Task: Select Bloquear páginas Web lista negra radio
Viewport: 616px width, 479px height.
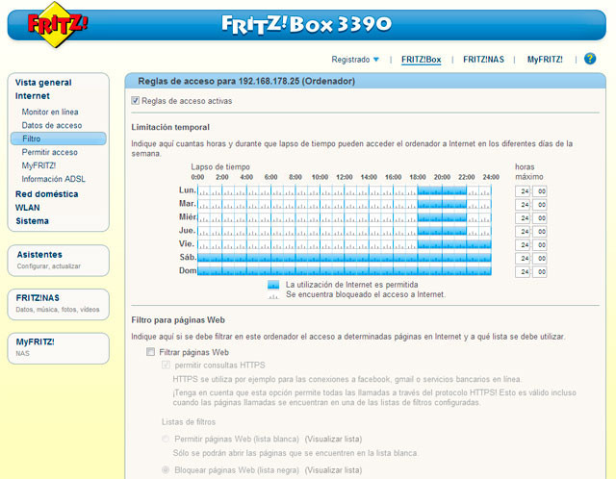Action: pos(166,469)
